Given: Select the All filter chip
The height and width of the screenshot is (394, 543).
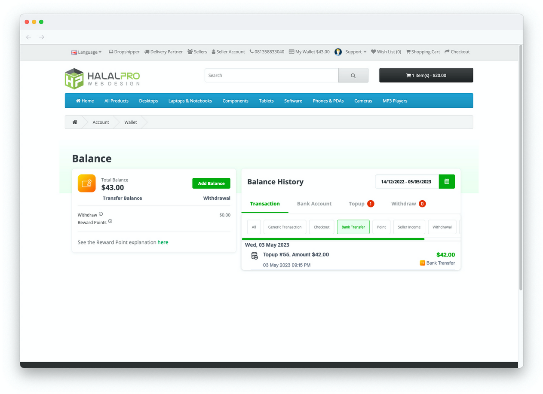Looking at the screenshot, I should pyautogui.click(x=254, y=227).
